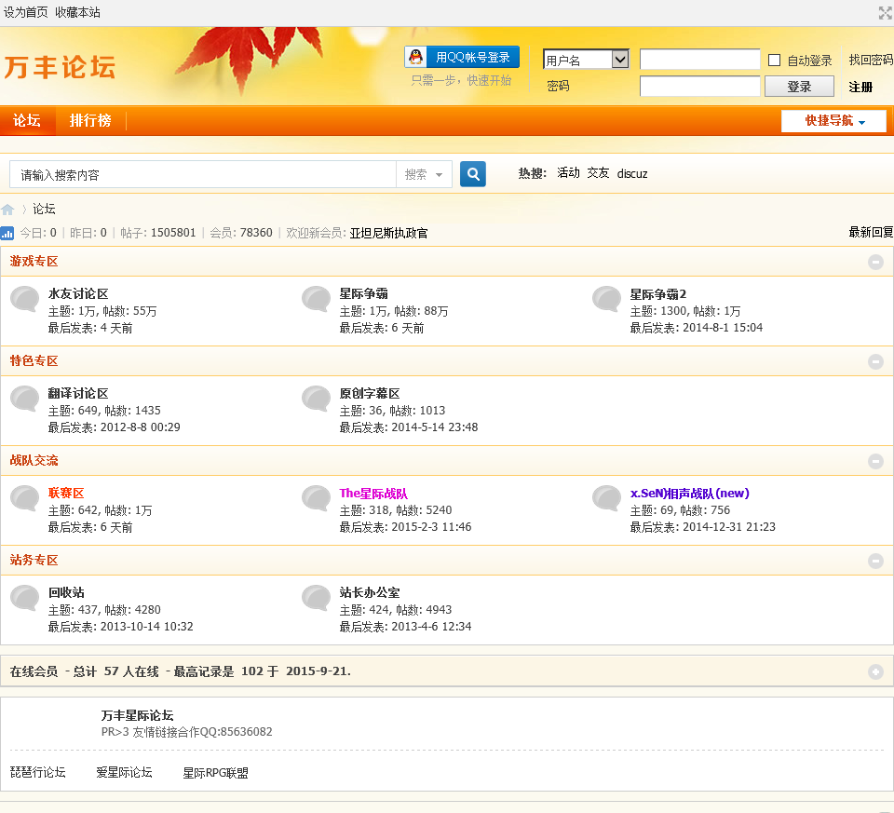Enable the 自动登录 checkbox
This screenshot has width=894, height=813.
[x=775, y=61]
